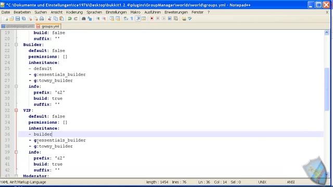Open the Ansicht menu

click(x=57, y=12)
